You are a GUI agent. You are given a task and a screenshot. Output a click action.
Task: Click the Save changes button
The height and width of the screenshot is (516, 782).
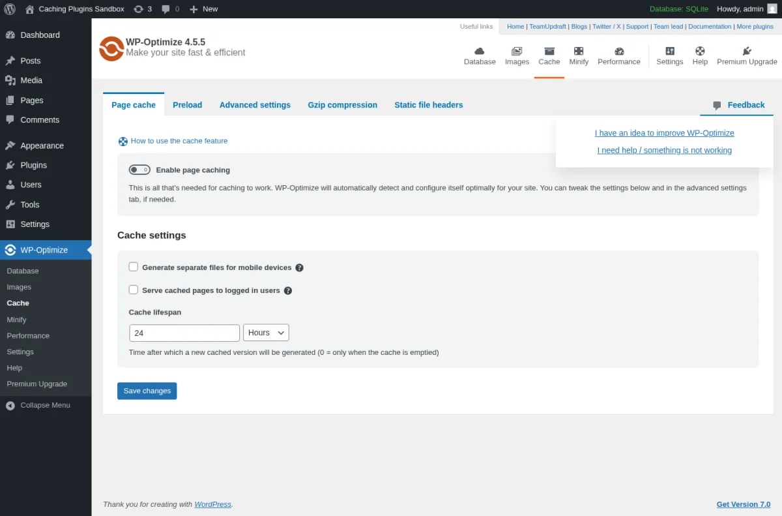coord(147,391)
